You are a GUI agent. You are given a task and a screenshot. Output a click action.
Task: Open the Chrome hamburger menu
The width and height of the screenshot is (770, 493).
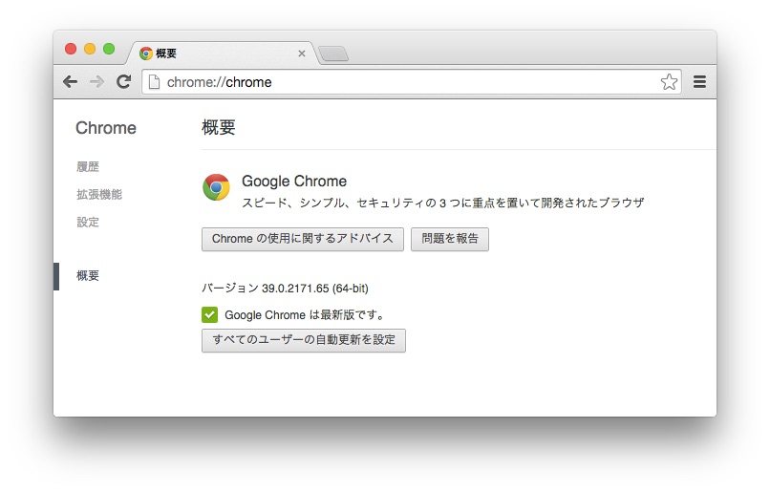(x=699, y=82)
